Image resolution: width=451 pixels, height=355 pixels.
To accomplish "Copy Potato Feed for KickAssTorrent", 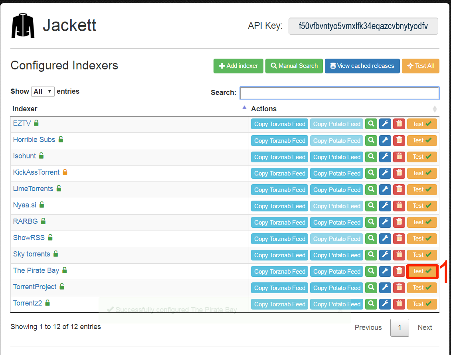I will click(336, 173).
